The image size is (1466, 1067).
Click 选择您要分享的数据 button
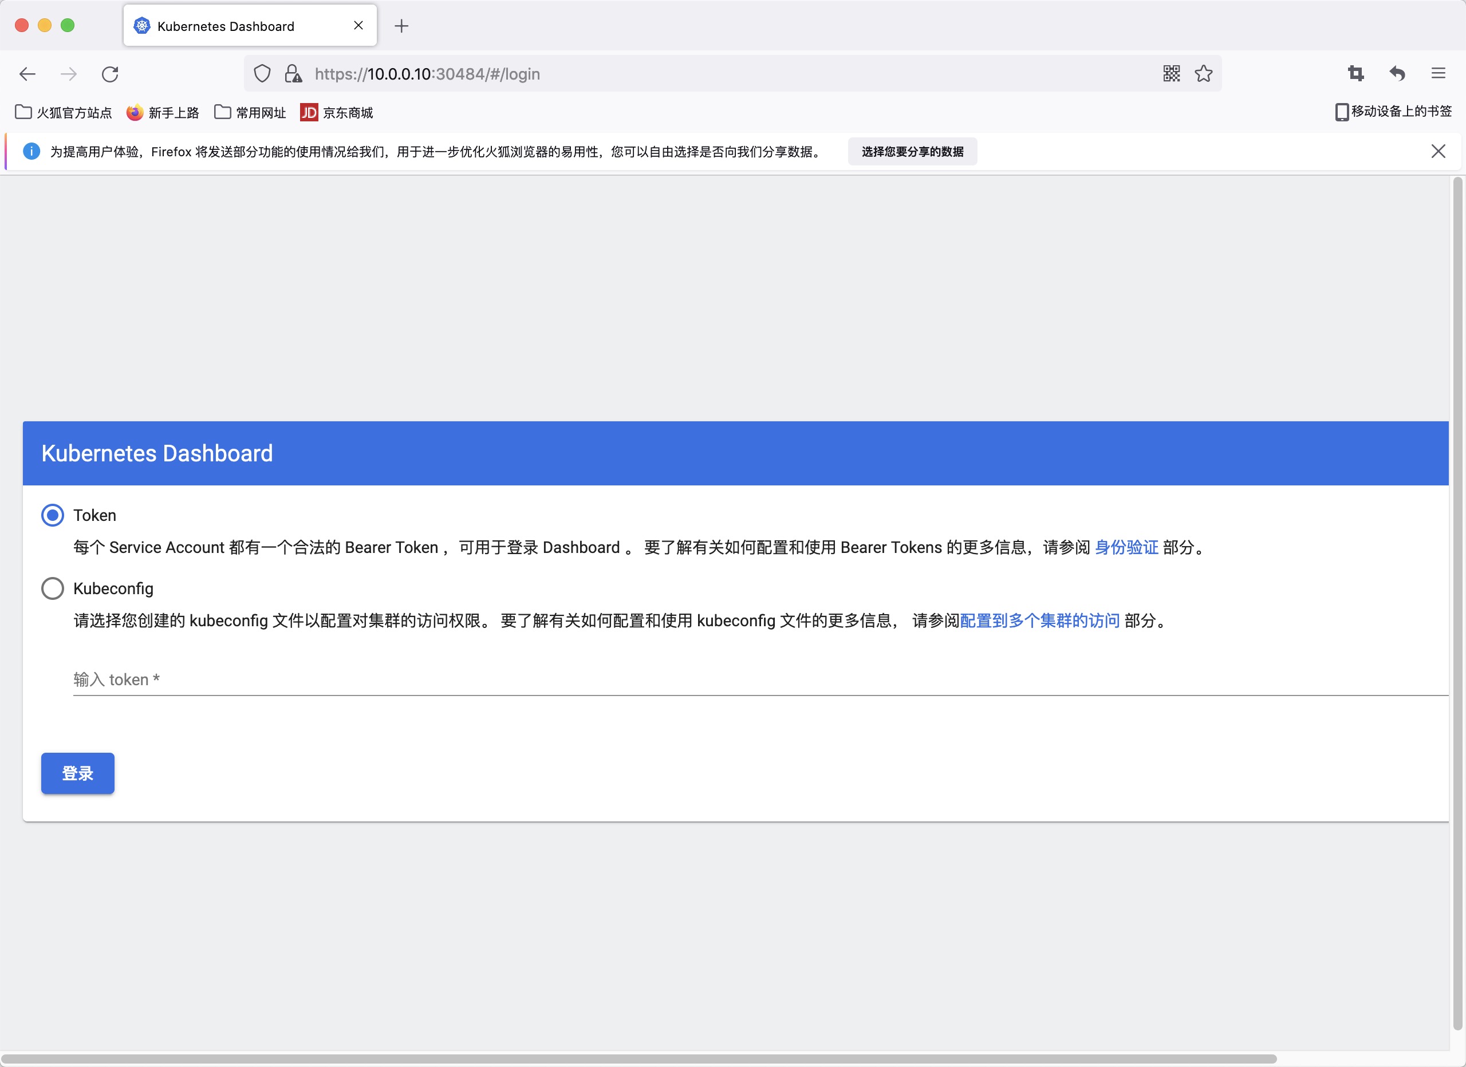(912, 151)
